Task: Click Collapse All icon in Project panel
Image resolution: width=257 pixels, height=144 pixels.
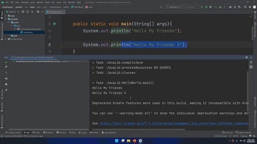Action: tap(32, 12)
